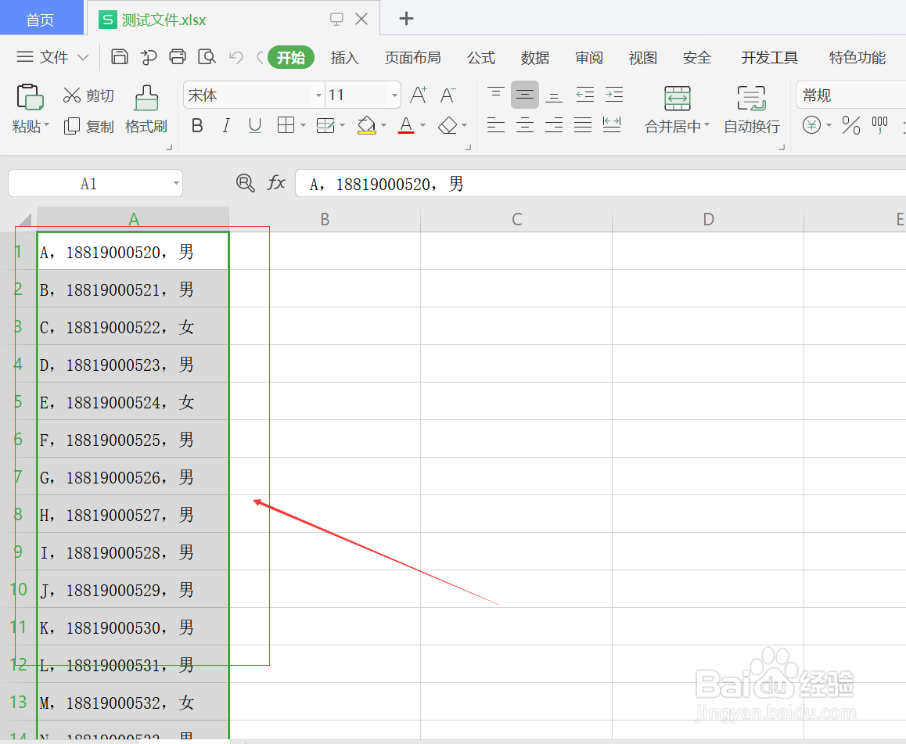This screenshot has height=744, width=906.
Task: Switch to the 审阅 tab
Action: [589, 58]
